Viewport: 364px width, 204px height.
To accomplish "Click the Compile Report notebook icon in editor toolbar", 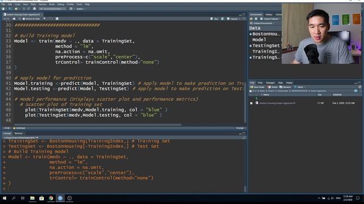I will click(x=57, y=19).
